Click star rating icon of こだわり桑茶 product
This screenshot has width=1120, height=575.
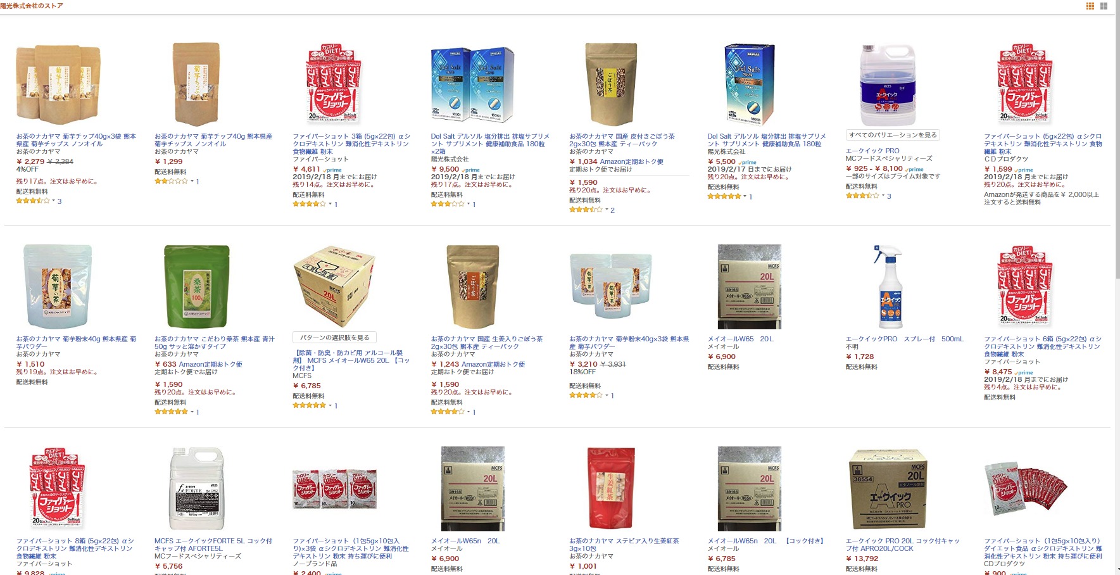click(171, 412)
